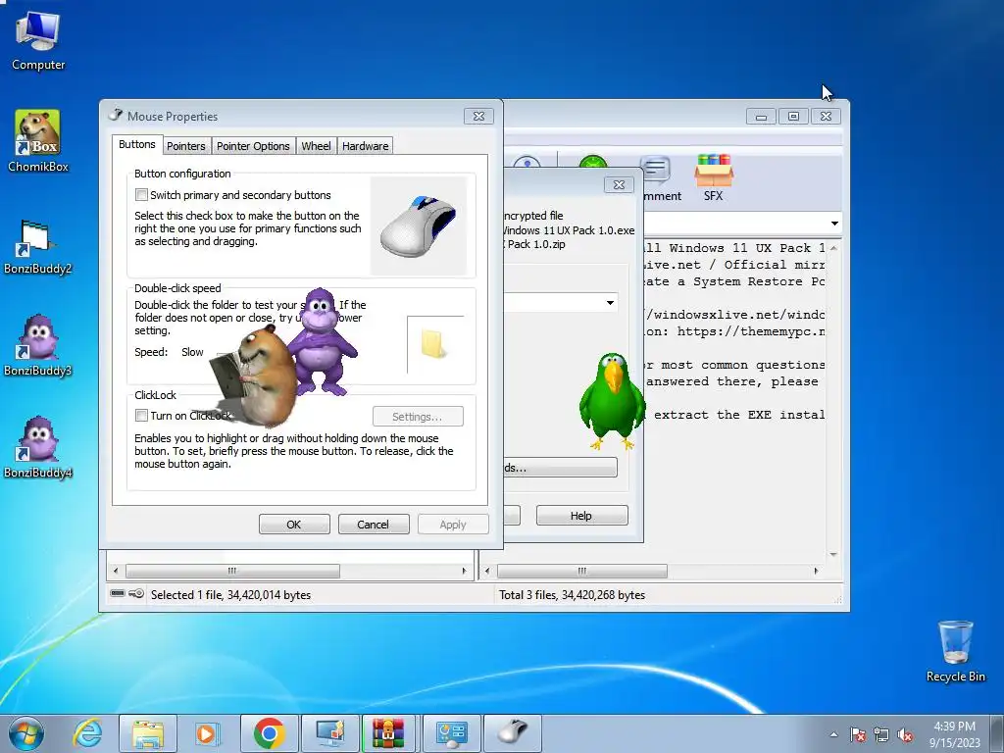Click the comment pane scroll-down arrow

coord(833,555)
